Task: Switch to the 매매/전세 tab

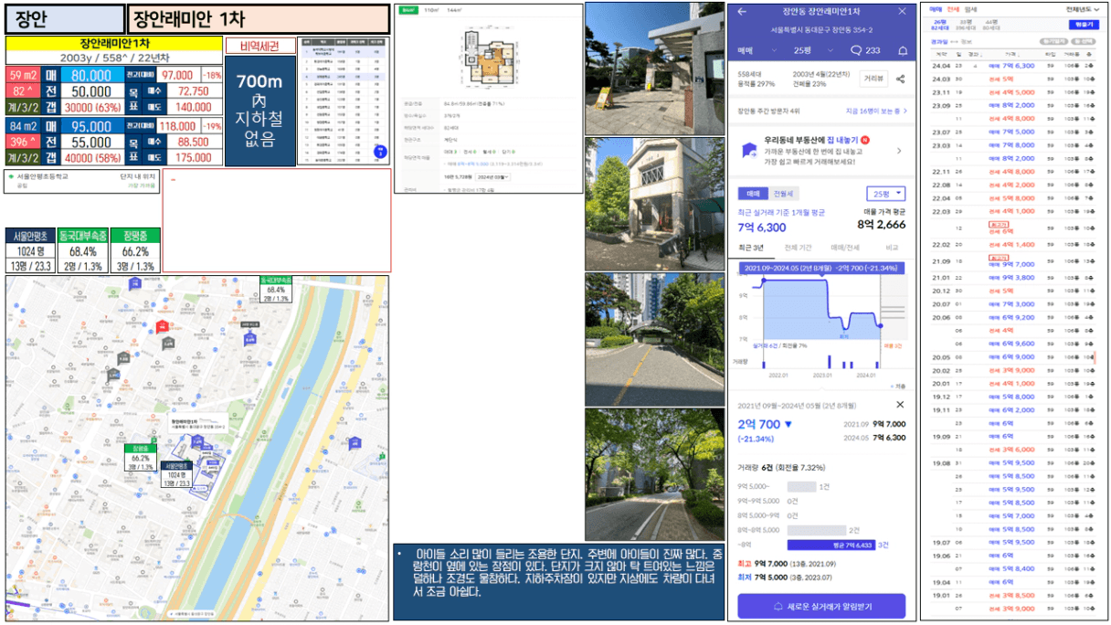Action: point(844,248)
